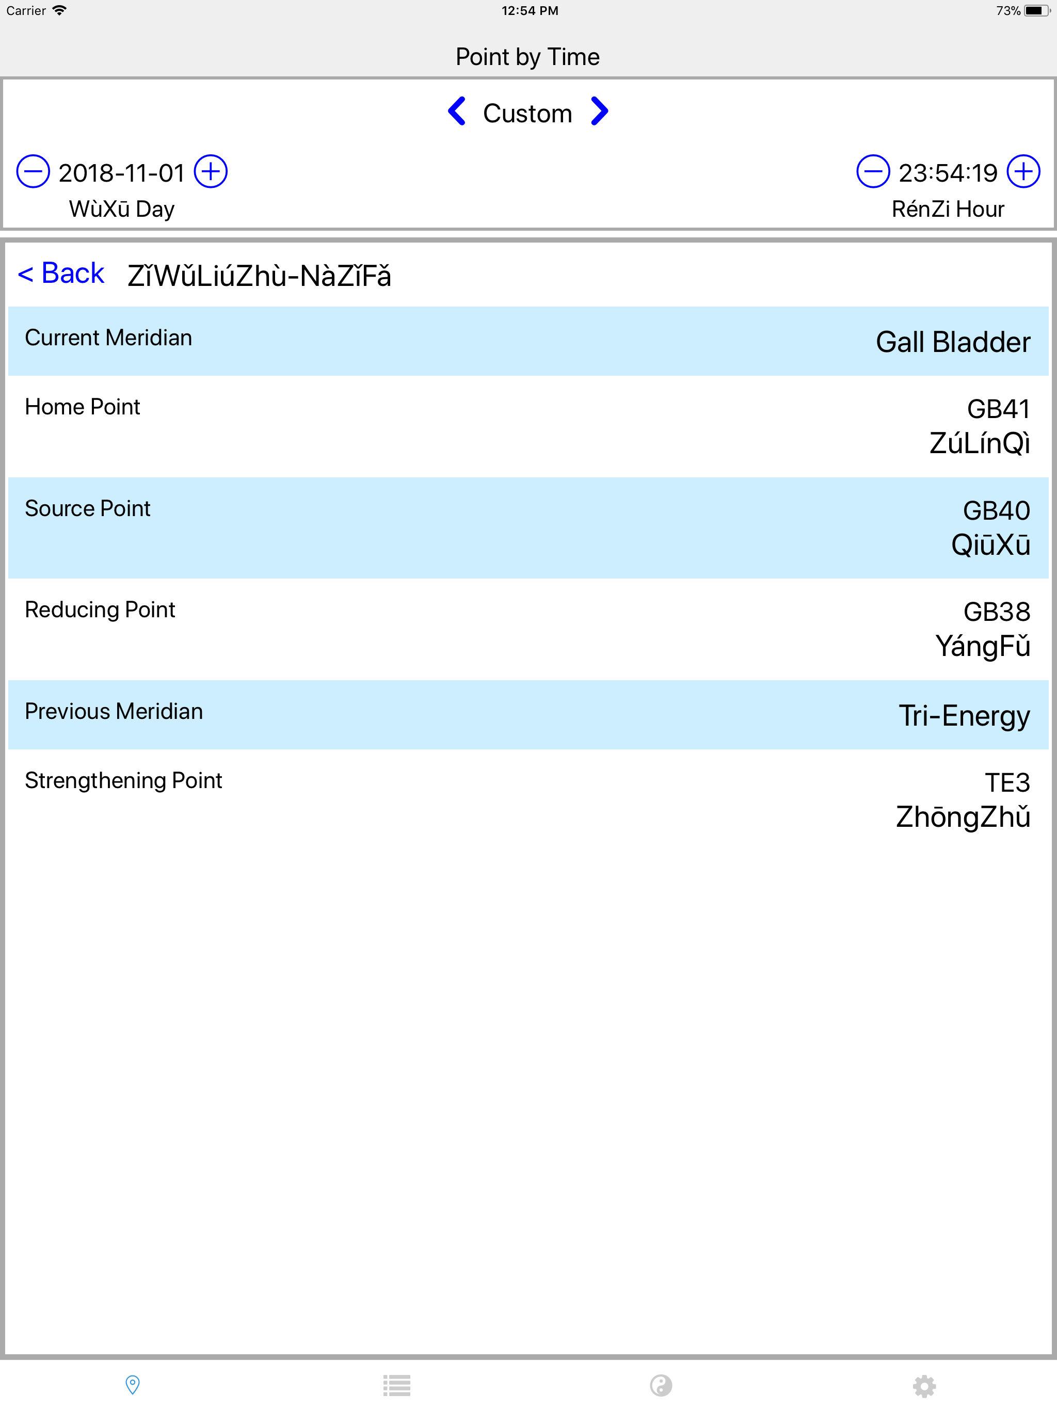1057x1410 pixels.
Task: Open the location pin tab
Action: point(133,1385)
